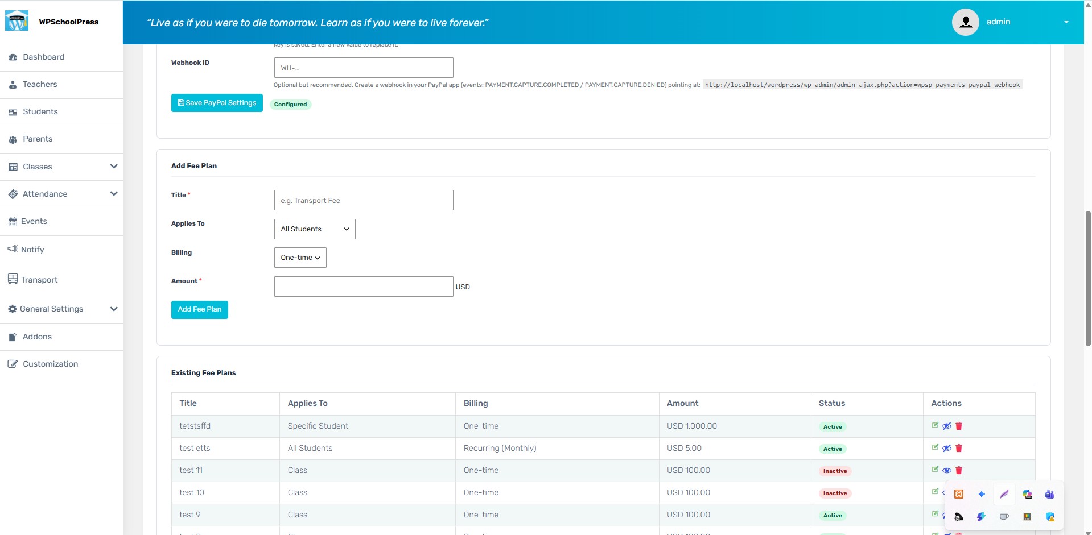Image resolution: width=1092 pixels, height=535 pixels.
Task: Click the Add Fee Plan button
Action: tap(200, 310)
